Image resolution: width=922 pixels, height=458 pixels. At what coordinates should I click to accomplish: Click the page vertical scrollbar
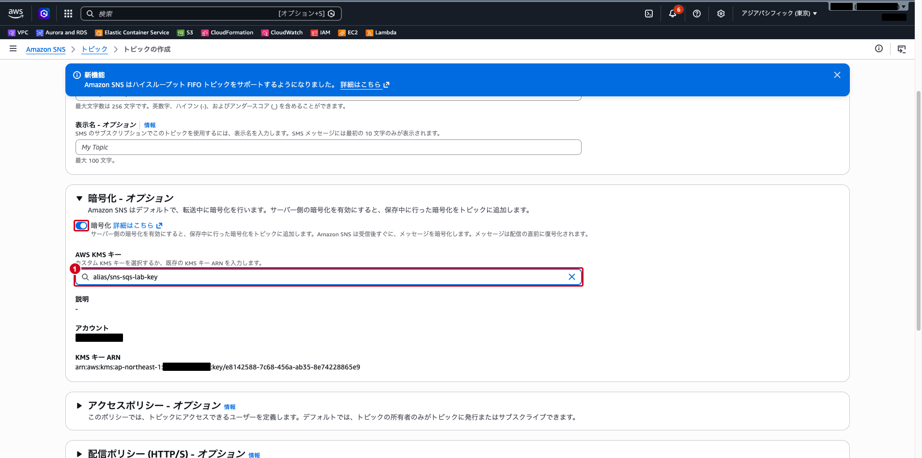918,211
